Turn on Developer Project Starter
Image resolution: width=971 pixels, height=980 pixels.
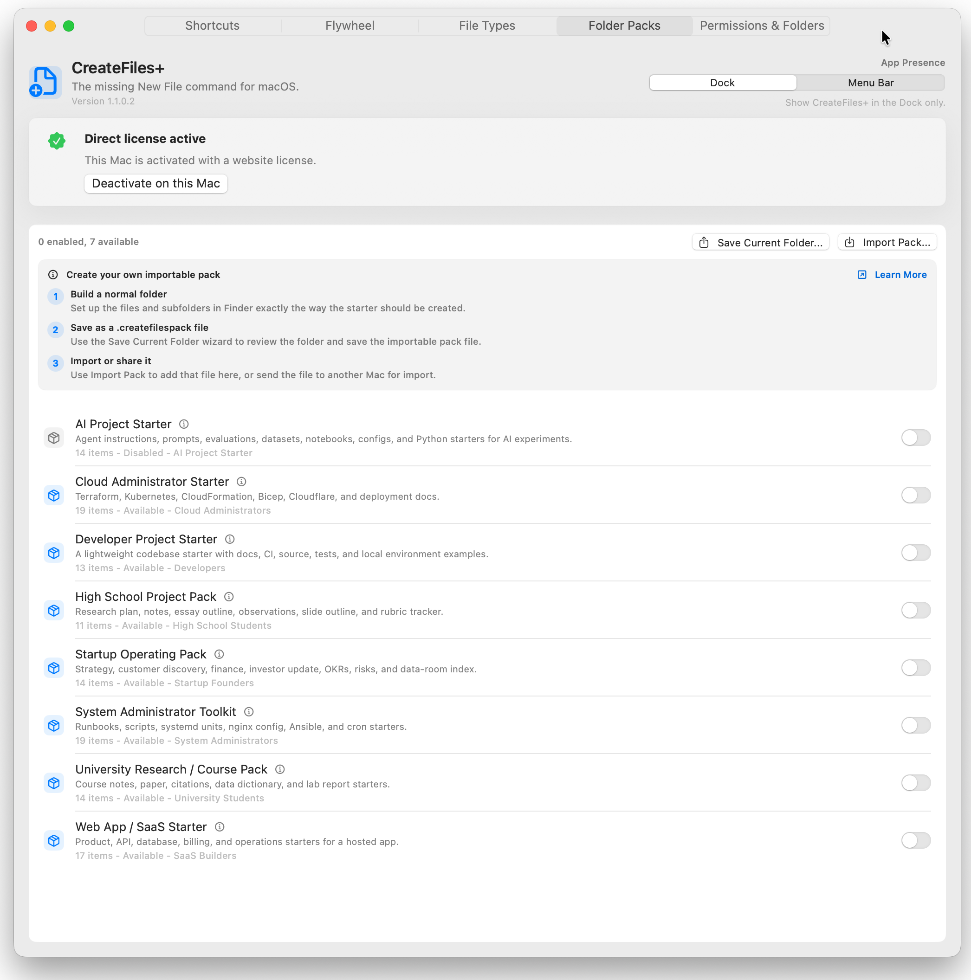pyautogui.click(x=916, y=553)
